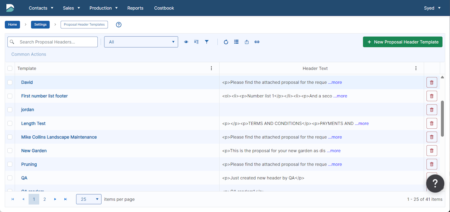This screenshot has height=212, width=450.
Task: Click the vertical scrollbar thumb
Action: tap(442, 119)
